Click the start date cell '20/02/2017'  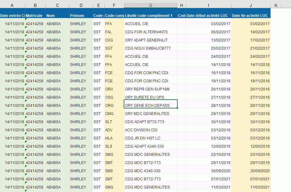point(208,48)
